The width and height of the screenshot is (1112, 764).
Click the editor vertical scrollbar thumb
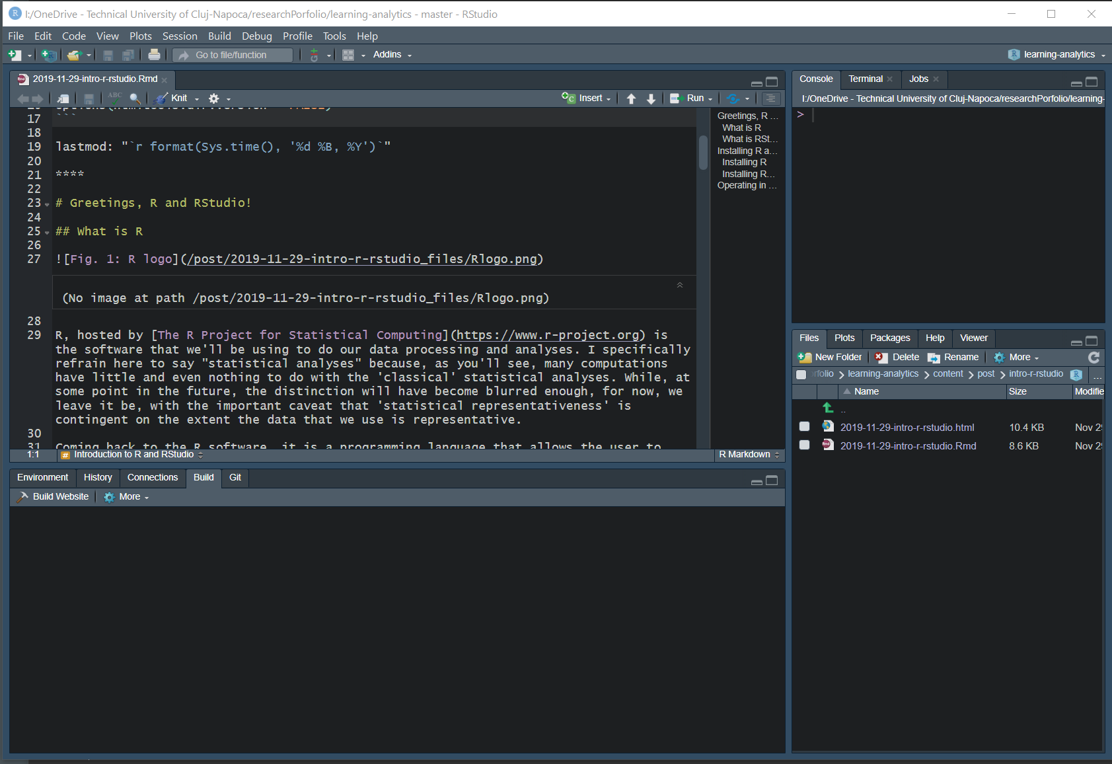pyautogui.click(x=704, y=153)
